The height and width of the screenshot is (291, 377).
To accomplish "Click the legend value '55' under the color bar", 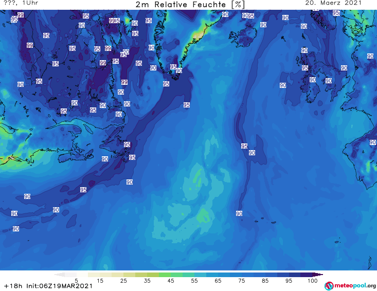I will pos(194,281).
